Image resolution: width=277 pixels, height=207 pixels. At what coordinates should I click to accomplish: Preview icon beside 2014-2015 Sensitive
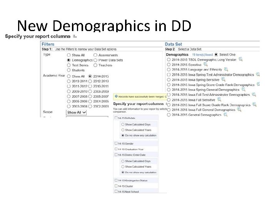[x=205, y=64]
